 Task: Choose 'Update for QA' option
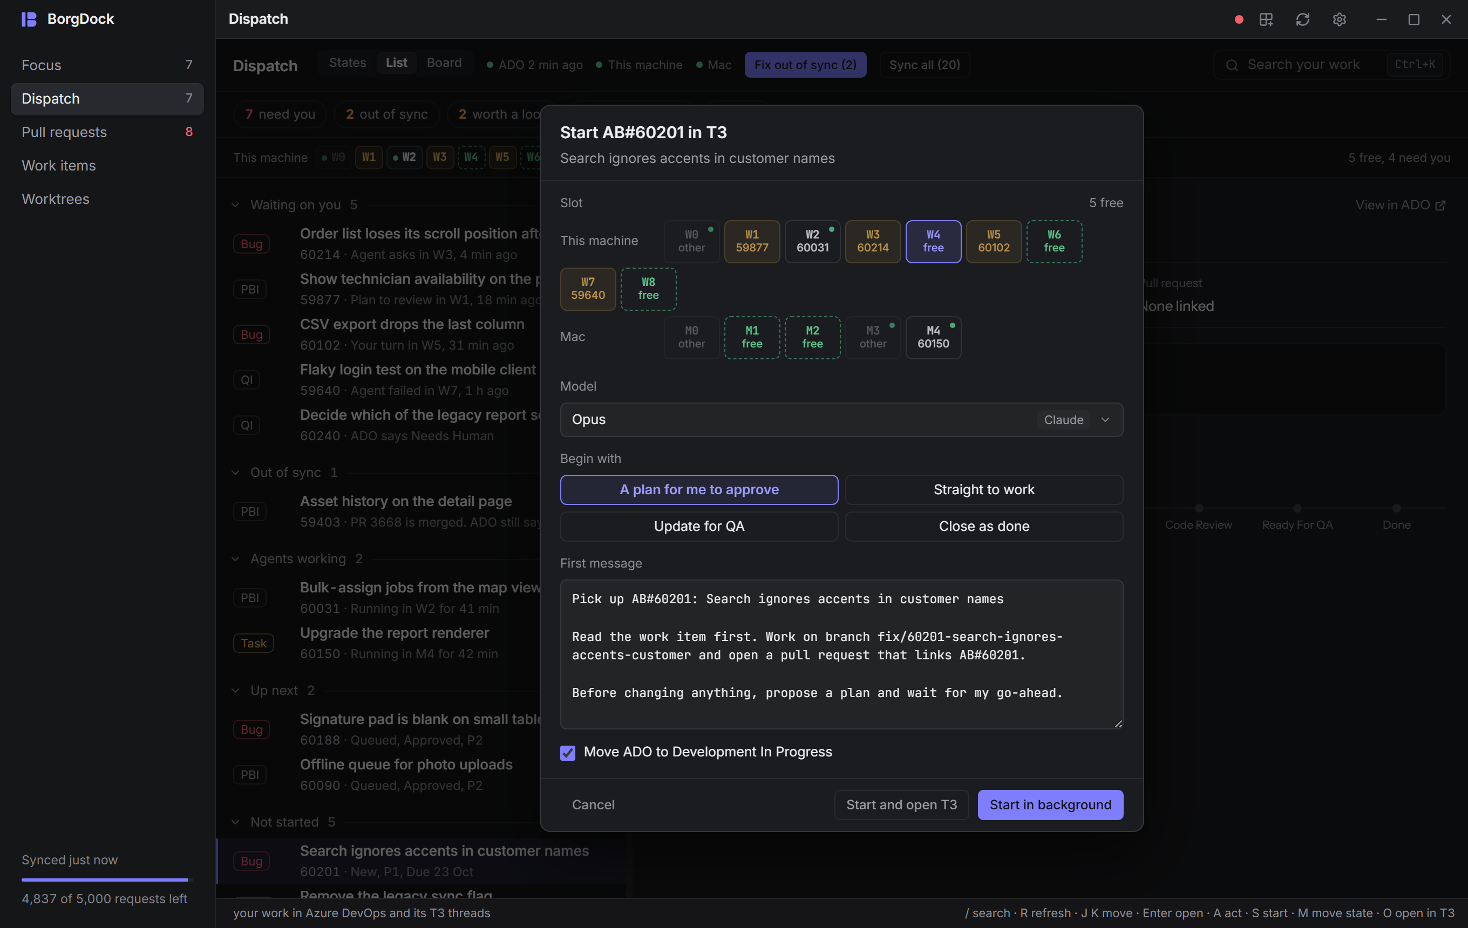[698, 526]
